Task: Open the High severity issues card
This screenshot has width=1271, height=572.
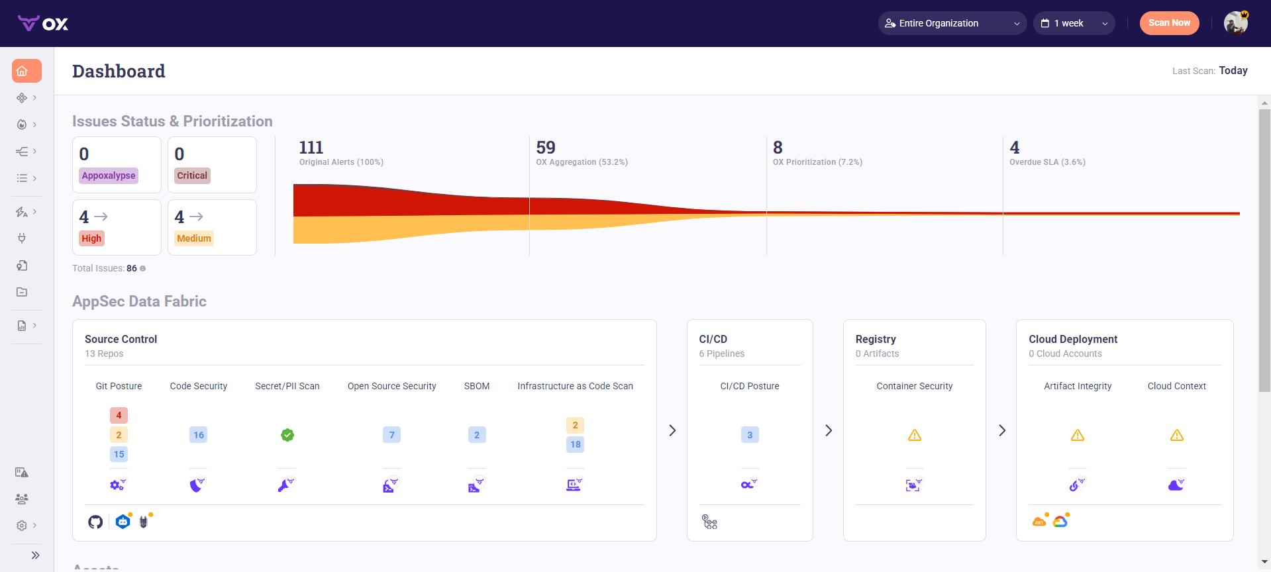Action: (x=117, y=227)
